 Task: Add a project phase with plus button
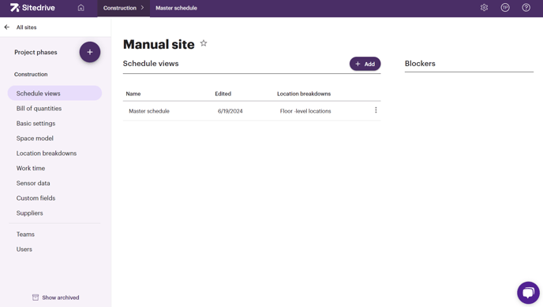tap(90, 52)
